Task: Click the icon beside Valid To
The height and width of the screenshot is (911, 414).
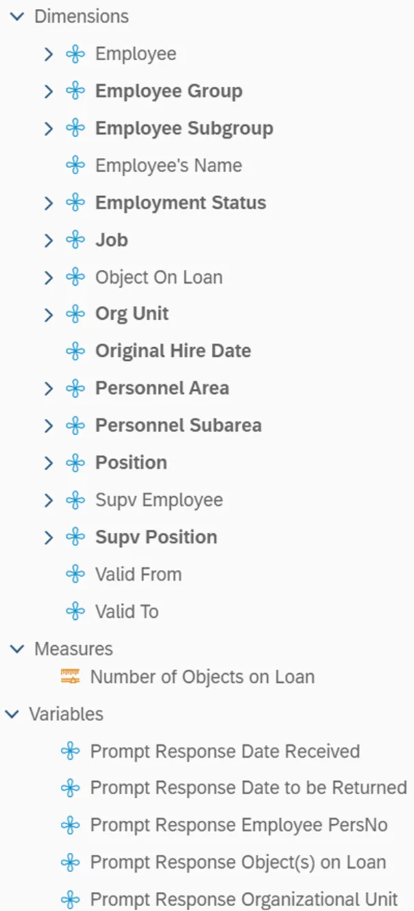Action: coord(75,611)
